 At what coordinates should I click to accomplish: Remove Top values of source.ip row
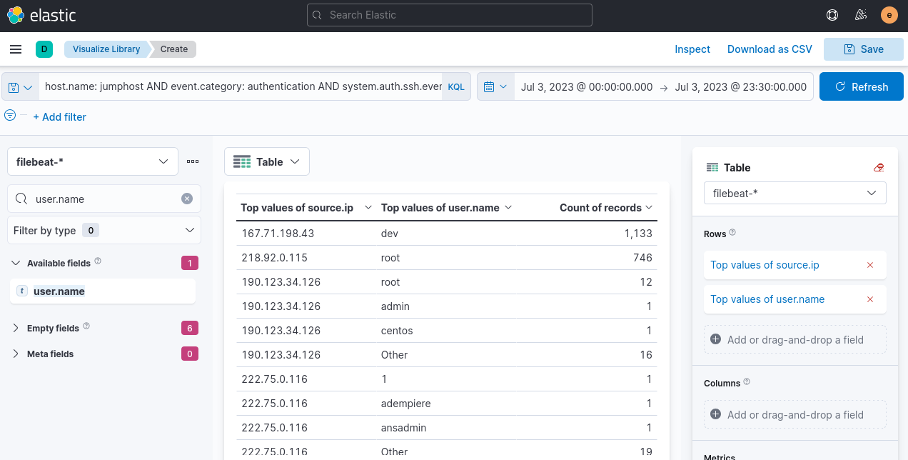pos(869,265)
